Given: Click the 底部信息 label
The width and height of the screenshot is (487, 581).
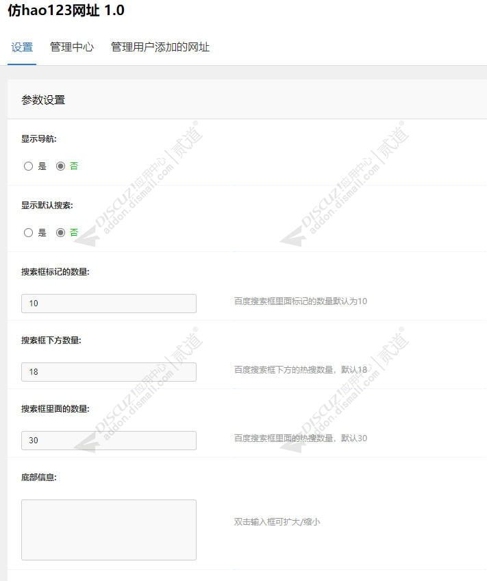Looking at the screenshot, I should coord(39,478).
